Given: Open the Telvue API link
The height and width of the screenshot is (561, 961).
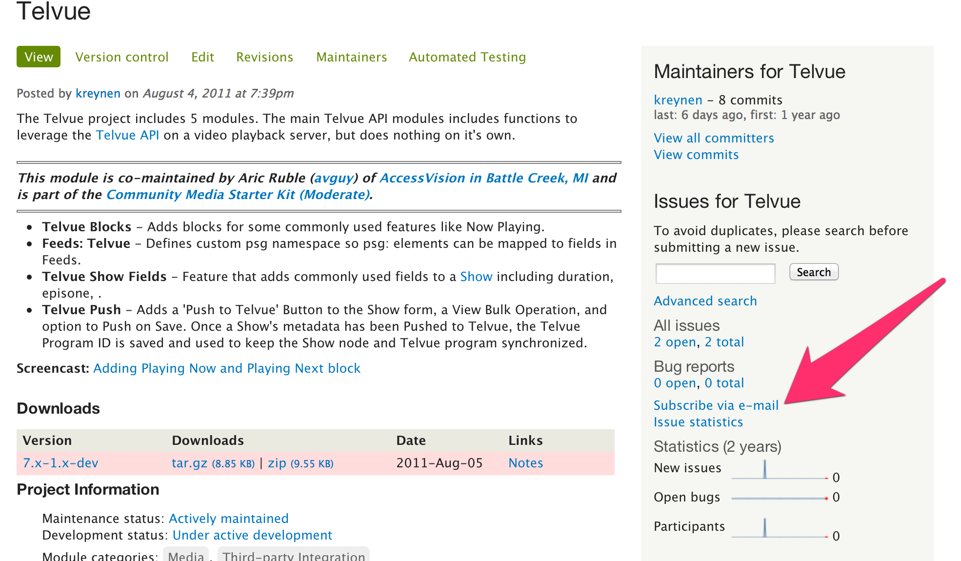Looking at the screenshot, I should (127, 135).
